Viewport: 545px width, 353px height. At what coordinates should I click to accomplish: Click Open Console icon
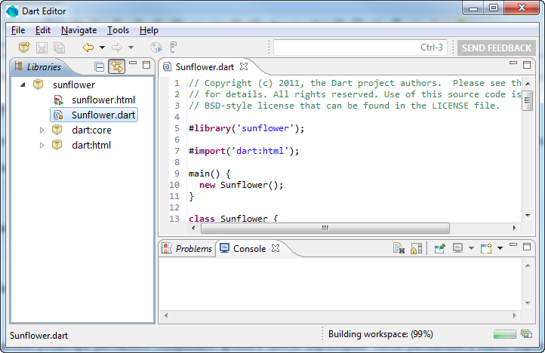[x=486, y=248]
